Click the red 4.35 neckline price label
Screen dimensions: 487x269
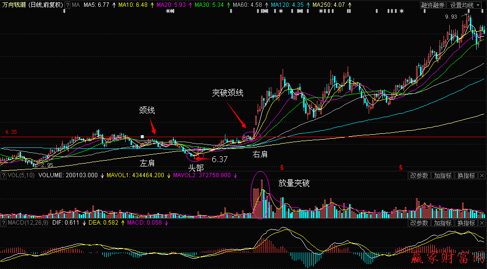11,132
